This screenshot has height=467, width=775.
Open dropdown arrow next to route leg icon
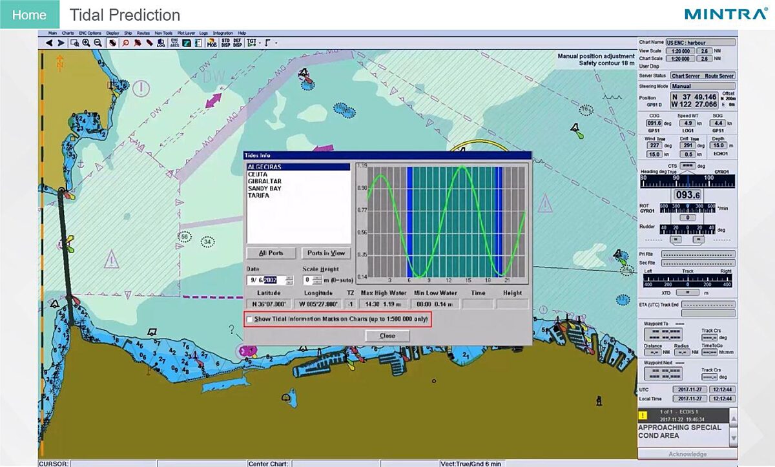tap(276, 43)
